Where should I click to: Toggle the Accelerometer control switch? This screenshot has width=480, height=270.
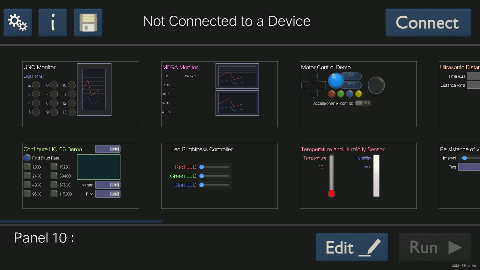(x=363, y=103)
